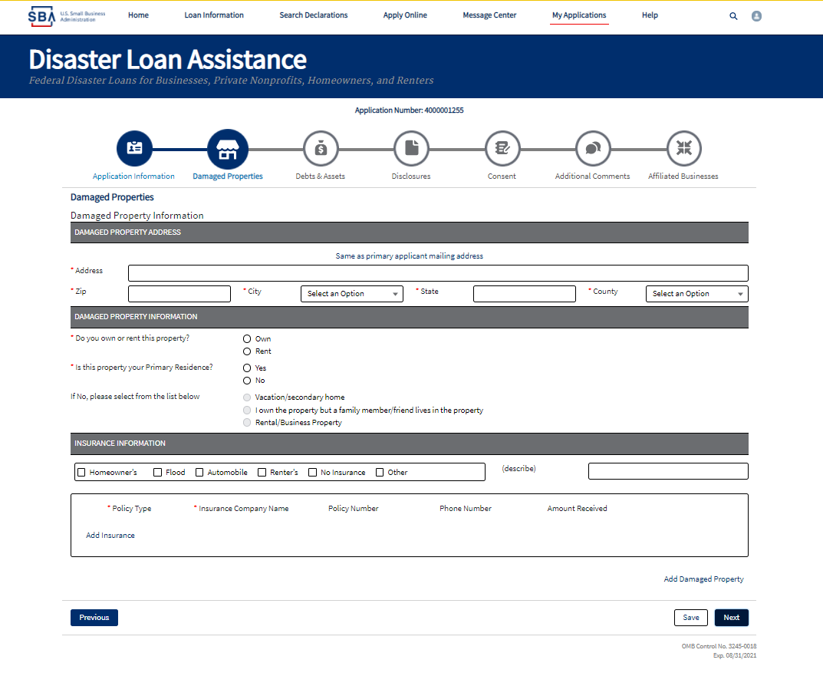Open the user profile avatar icon
This screenshot has height=686, width=823.
click(756, 16)
